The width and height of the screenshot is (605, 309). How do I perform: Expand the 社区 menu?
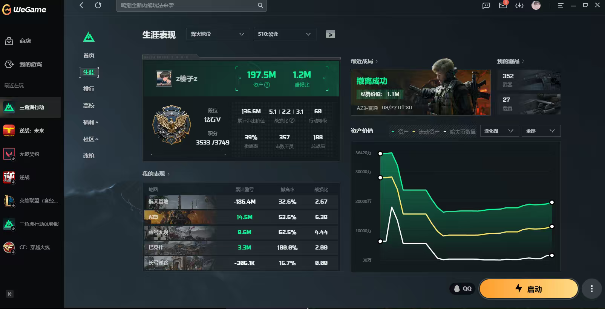tap(90, 139)
